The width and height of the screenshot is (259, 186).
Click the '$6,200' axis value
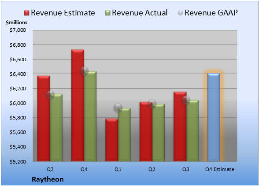pos(18,89)
